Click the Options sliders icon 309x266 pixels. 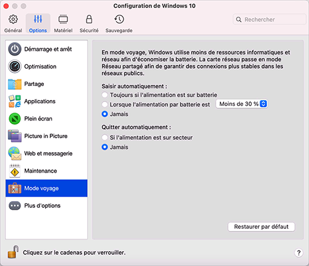coord(38,19)
